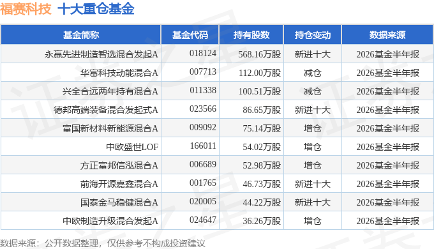Image resolution: width=434 pixels, height=249 pixels.
Task: Click fund code 166011
Action: click(203, 146)
